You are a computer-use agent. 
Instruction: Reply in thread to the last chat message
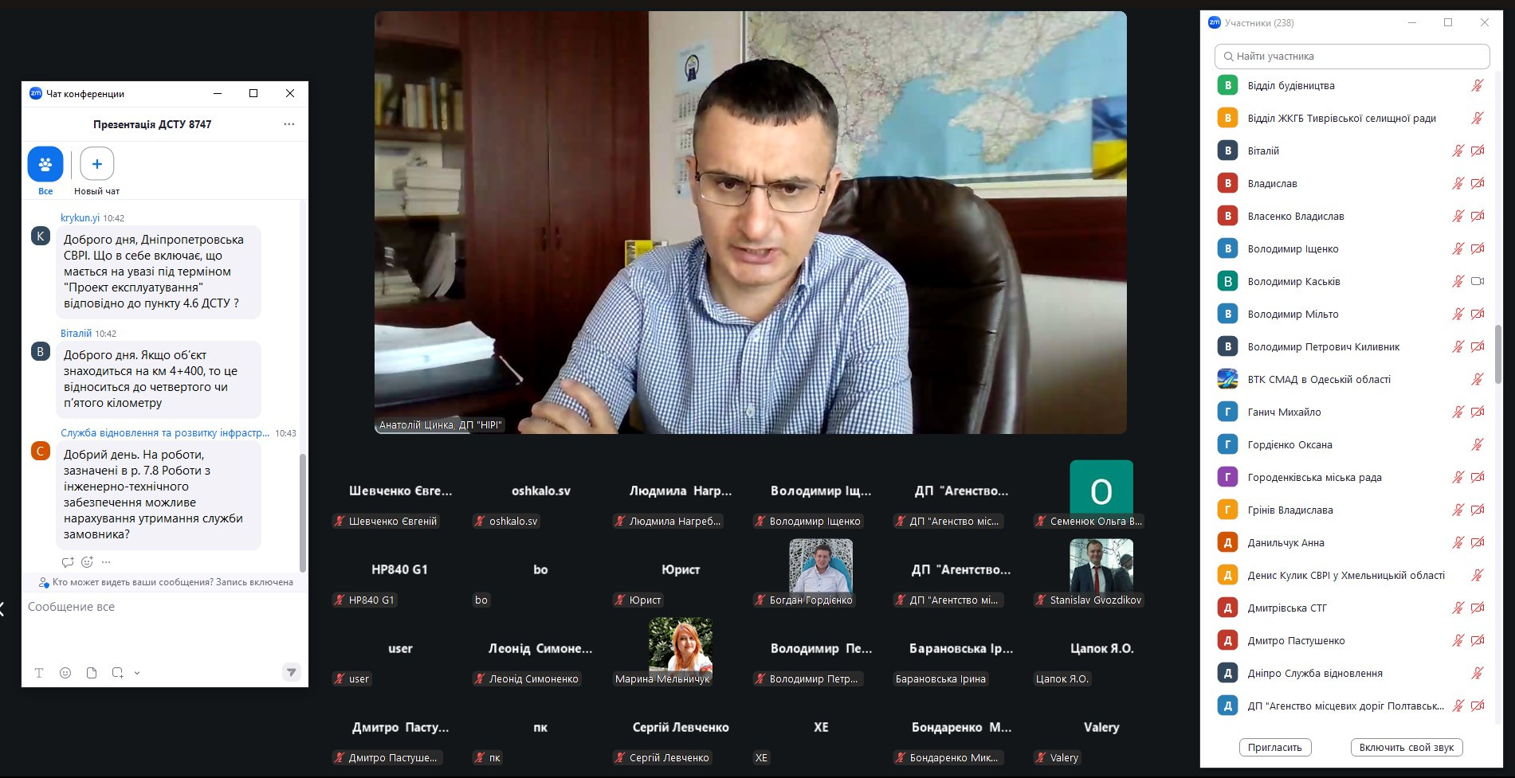pos(68,562)
